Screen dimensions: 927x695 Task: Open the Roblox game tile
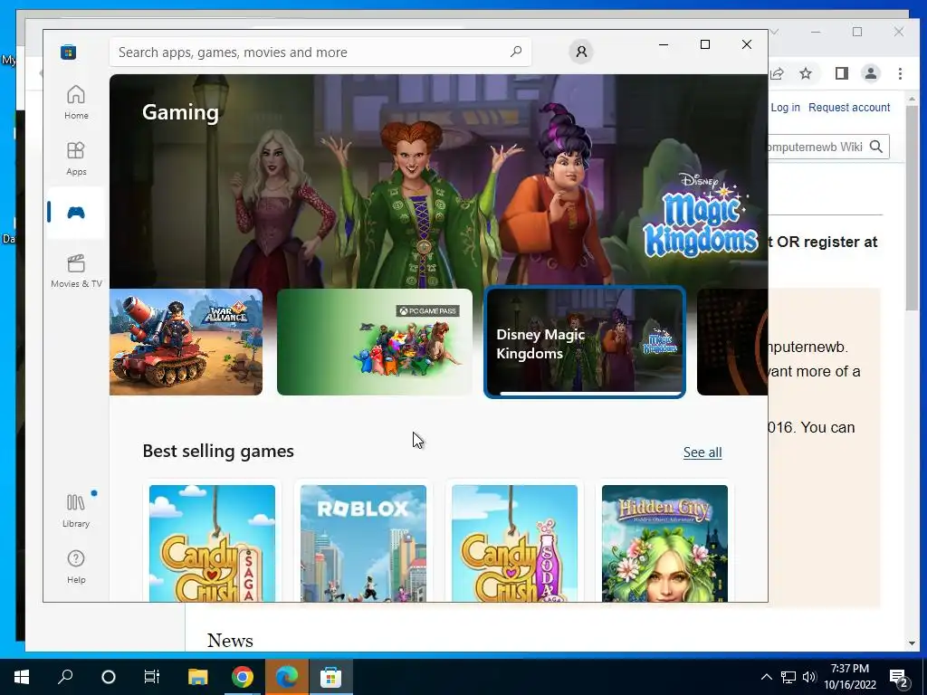click(x=363, y=543)
